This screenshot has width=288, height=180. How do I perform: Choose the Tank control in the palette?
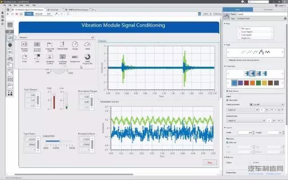coord(36,57)
